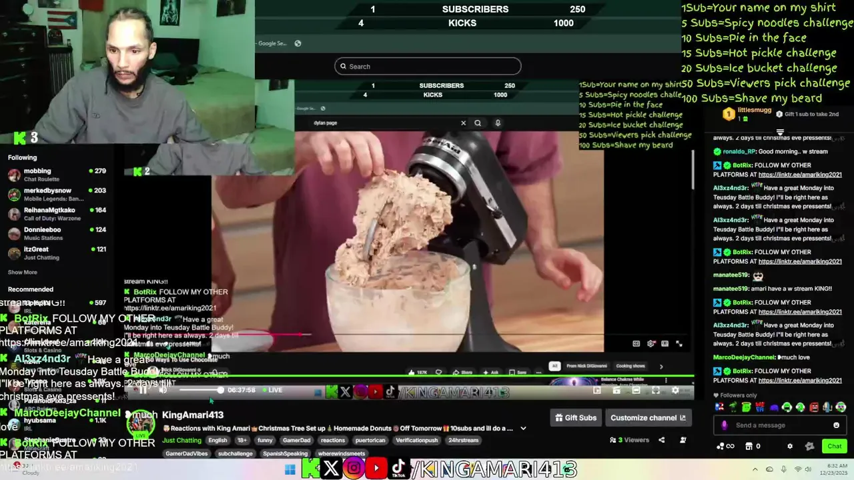Adjust the Kick player volume slider
The width and height of the screenshot is (854, 480).
coord(200,390)
